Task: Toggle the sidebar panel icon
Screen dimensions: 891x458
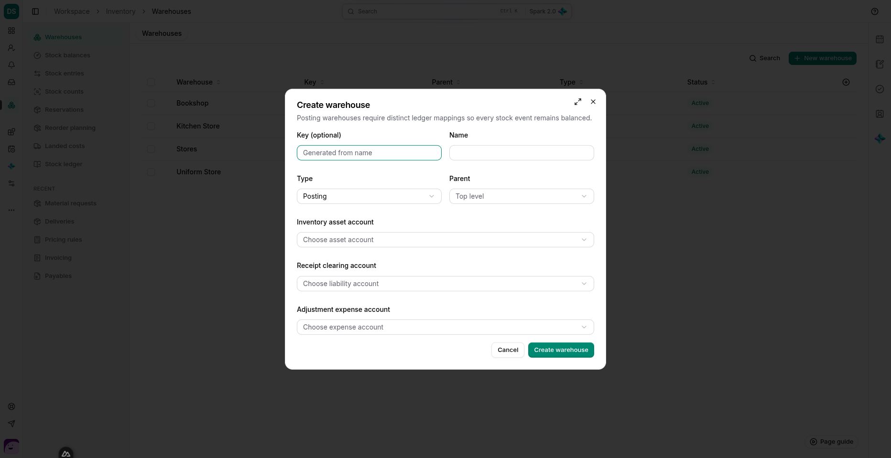Action: (x=35, y=11)
